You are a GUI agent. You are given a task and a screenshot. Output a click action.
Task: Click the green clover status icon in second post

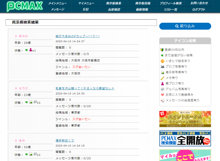click(x=26, y=102)
